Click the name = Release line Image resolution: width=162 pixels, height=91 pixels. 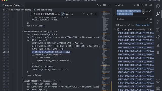pyautogui.click(x=36, y=26)
